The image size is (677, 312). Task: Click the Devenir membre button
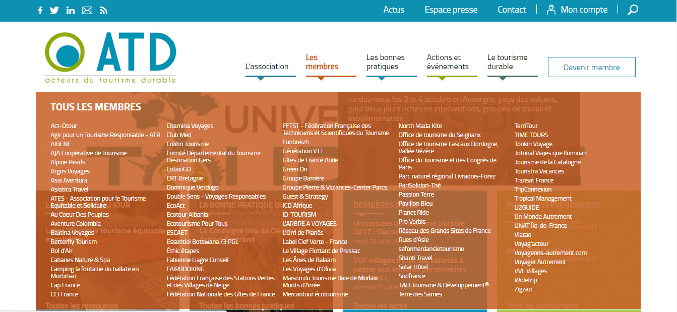click(x=592, y=67)
